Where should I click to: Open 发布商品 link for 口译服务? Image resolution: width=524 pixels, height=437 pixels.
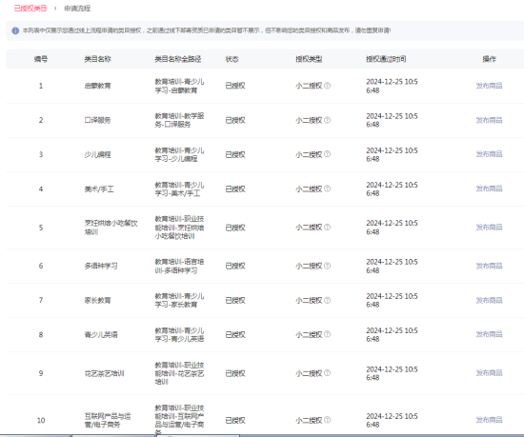489,120
